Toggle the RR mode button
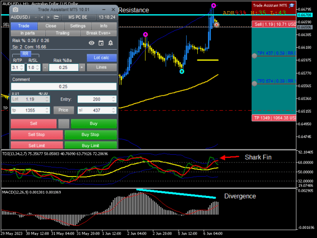 click(25, 54)
